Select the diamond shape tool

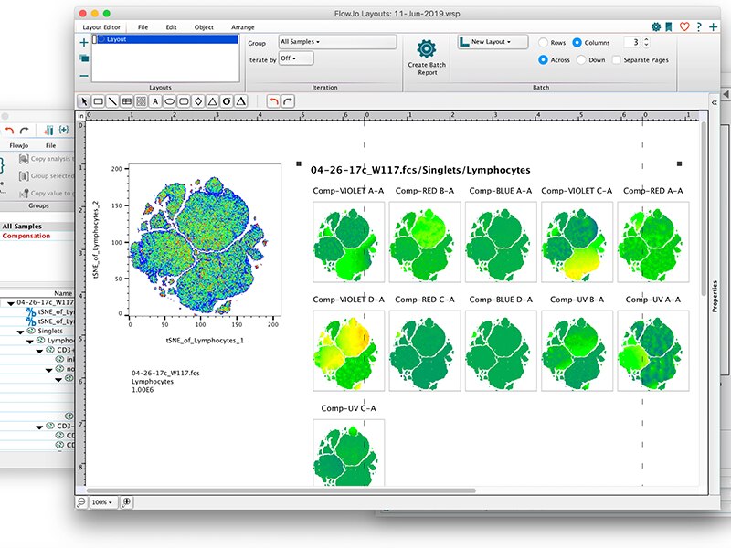(x=198, y=101)
